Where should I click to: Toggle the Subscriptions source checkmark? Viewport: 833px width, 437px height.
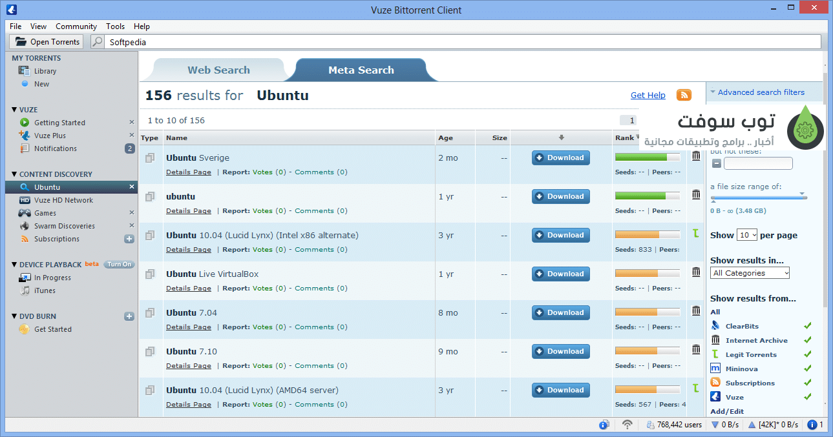coord(807,383)
